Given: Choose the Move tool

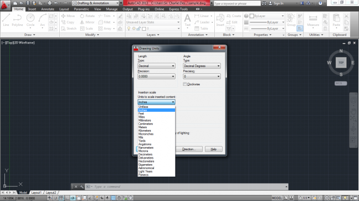Looking at the screenshot, I should (68, 16).
